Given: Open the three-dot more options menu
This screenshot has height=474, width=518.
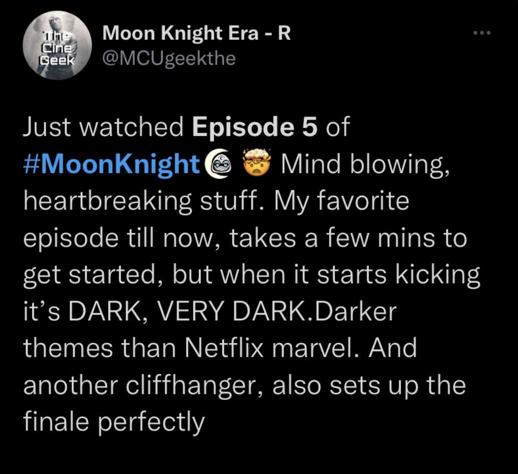Looking at the screenshot, I should tap(482, 33).
